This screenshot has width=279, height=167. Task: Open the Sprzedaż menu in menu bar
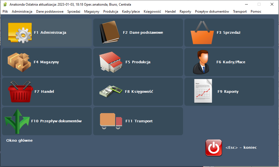pyautogui.click(x=74, y=12)
